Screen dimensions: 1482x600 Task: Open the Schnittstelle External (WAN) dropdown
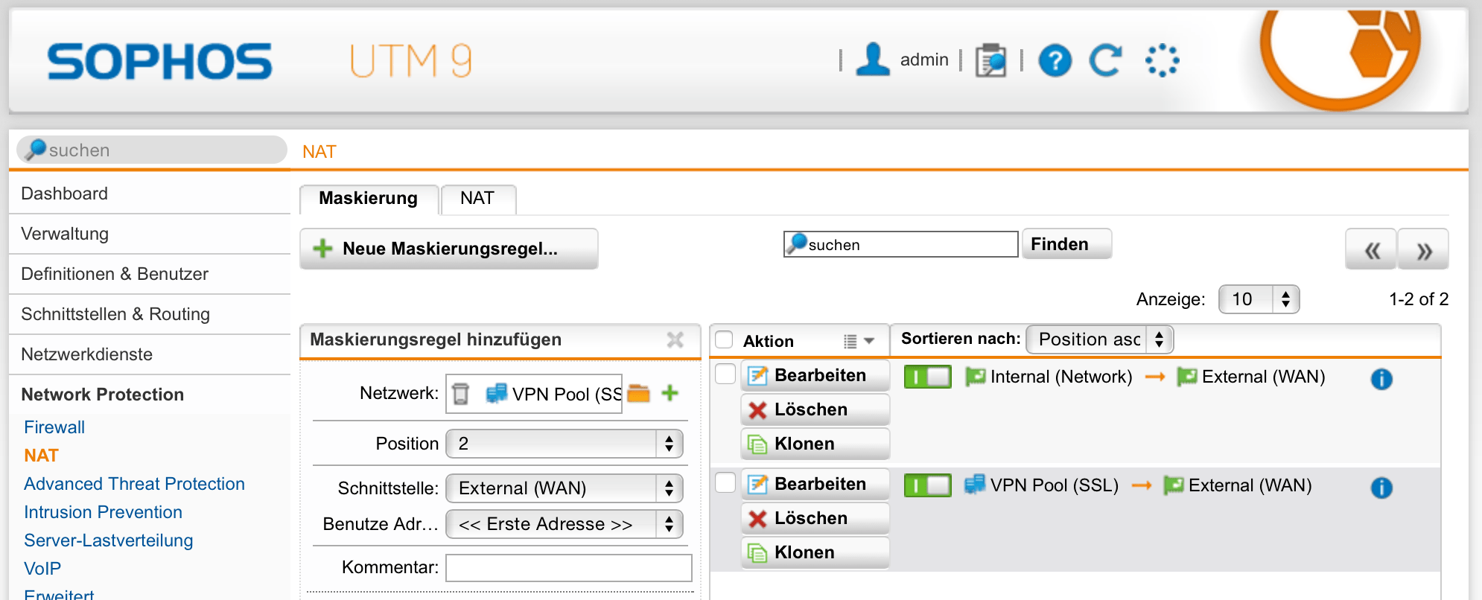(564, 488)
